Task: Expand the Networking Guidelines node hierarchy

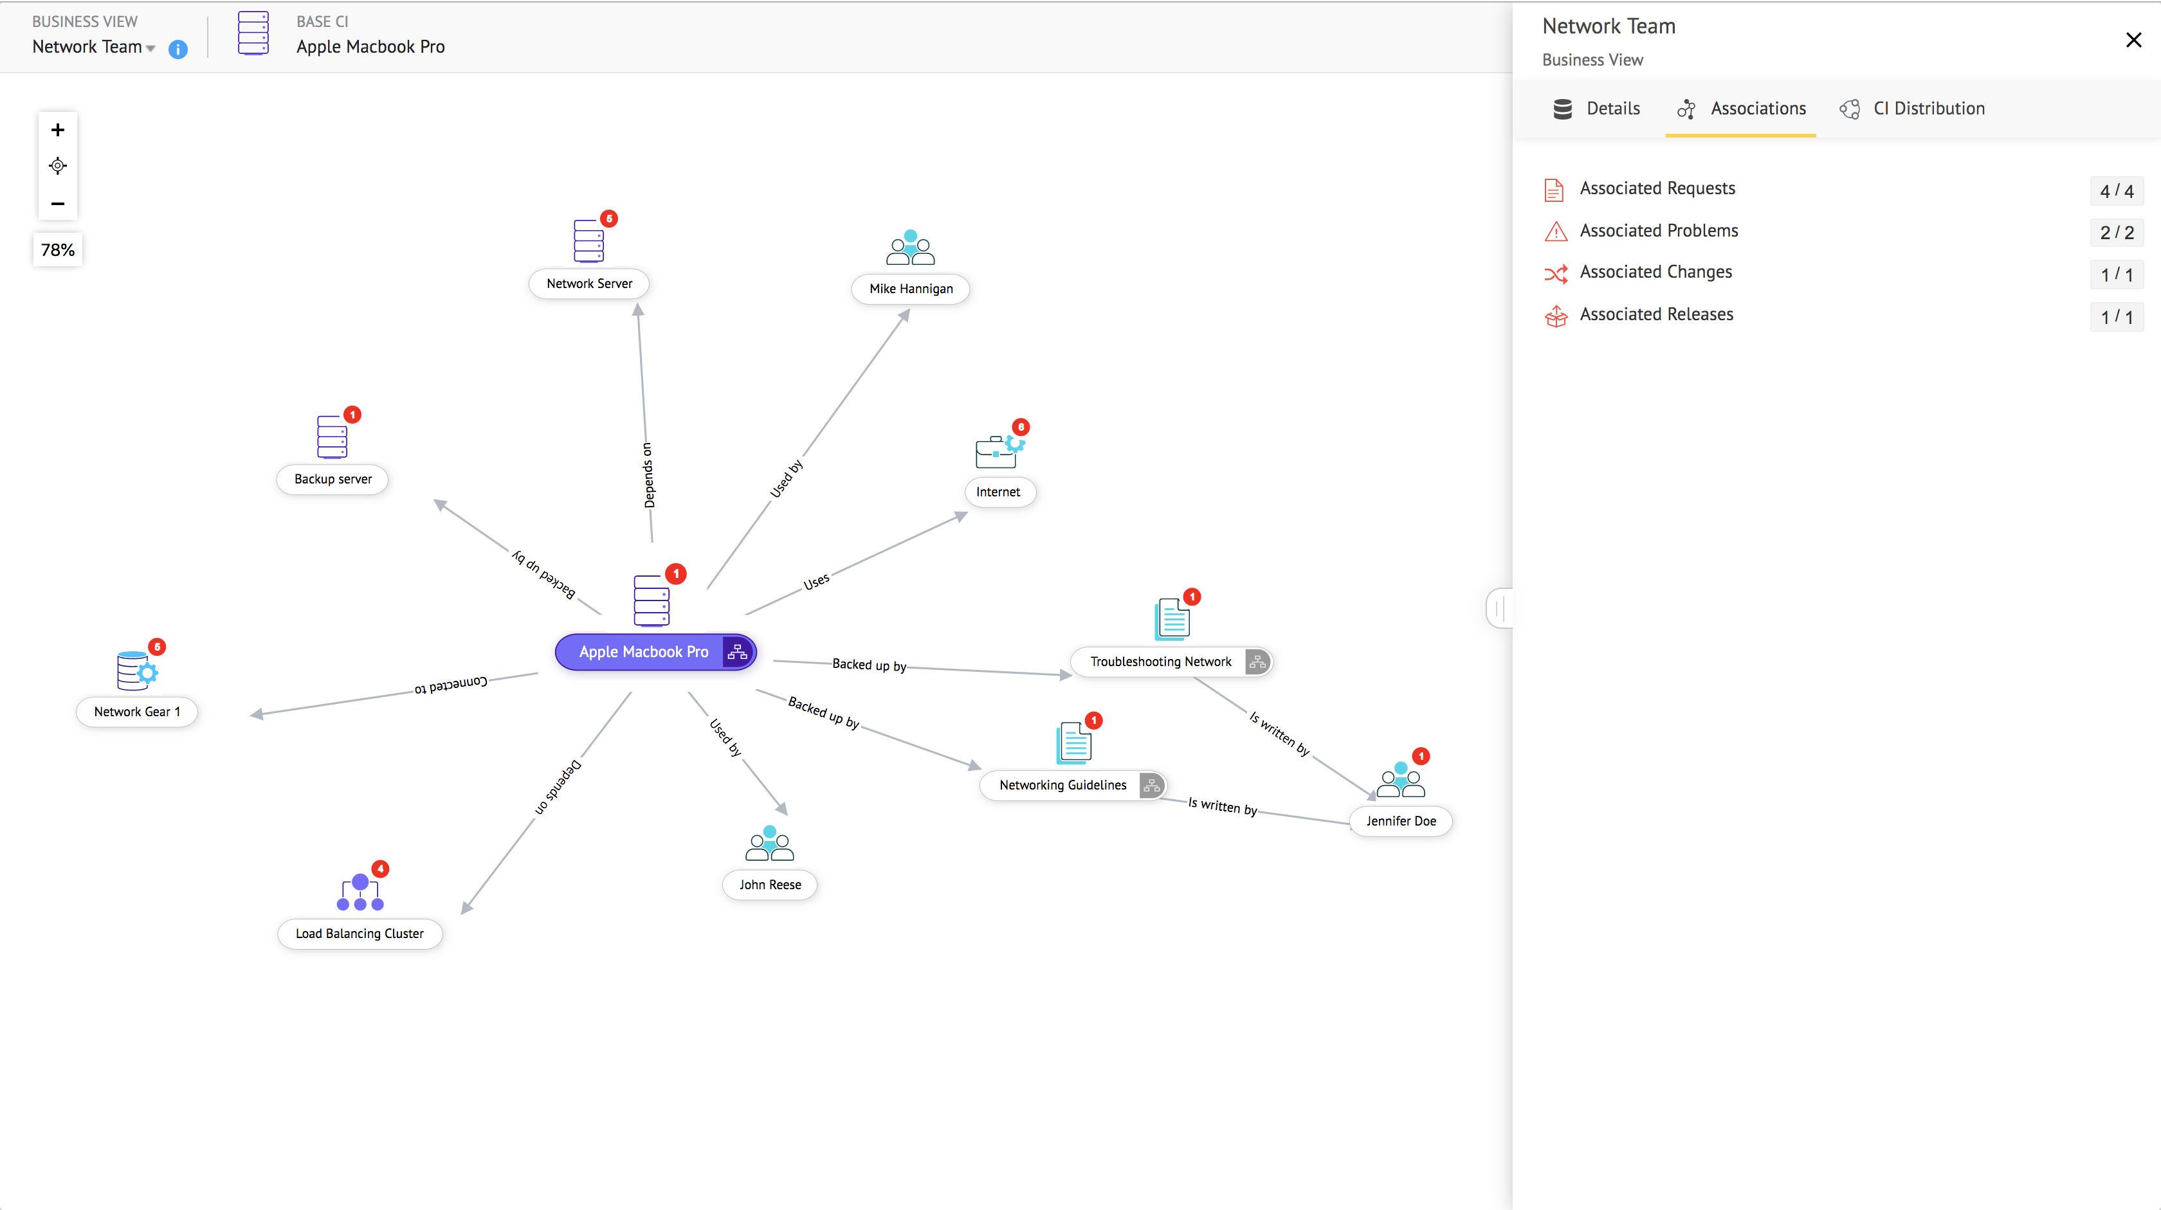Action: pyautogui.click(x=1152, y=786)
